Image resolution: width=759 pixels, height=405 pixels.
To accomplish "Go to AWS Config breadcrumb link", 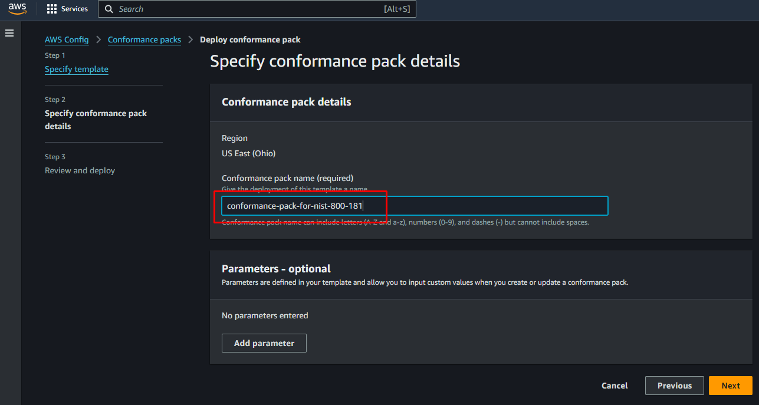I will pos(67,39).
